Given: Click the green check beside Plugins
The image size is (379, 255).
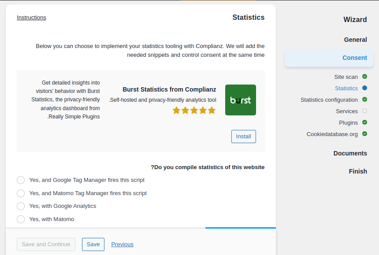Looking at the screenshot, I should point(364,122).
